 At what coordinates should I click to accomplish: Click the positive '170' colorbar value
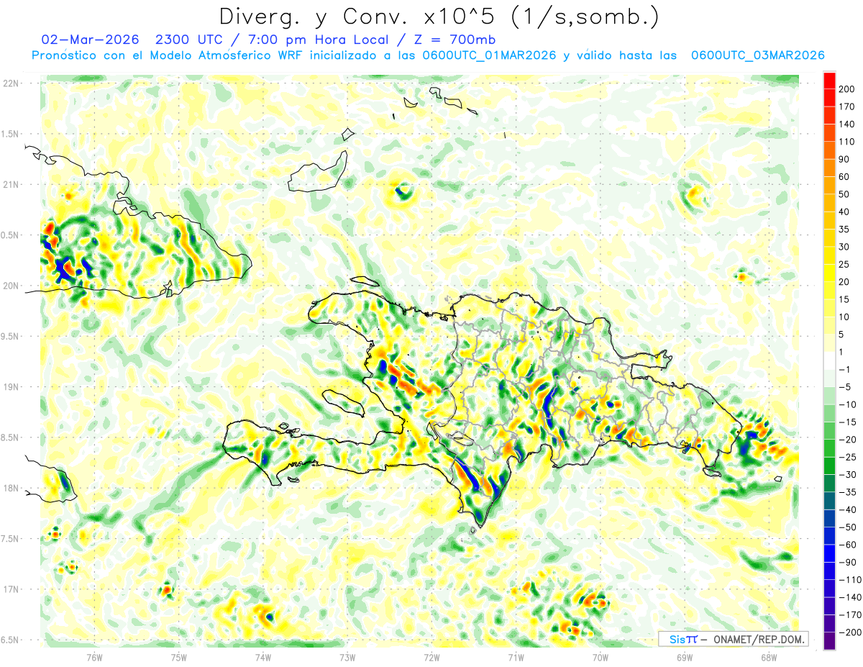tap(848, 106)
